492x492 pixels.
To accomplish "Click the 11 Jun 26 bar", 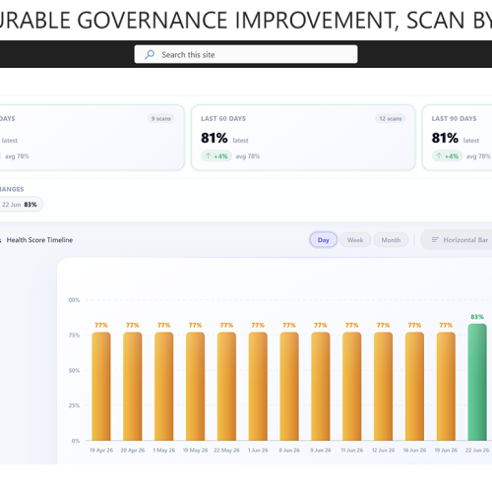I will coord(352,386).
